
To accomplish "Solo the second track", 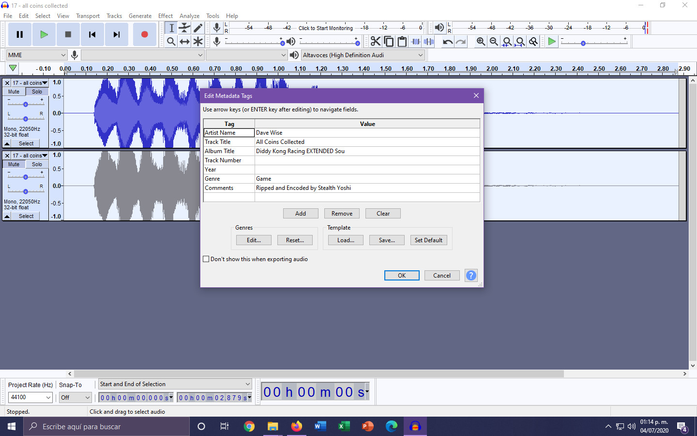I will pos(37,164).
